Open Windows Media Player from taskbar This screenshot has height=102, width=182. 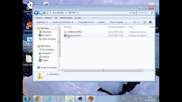point(59,99)
